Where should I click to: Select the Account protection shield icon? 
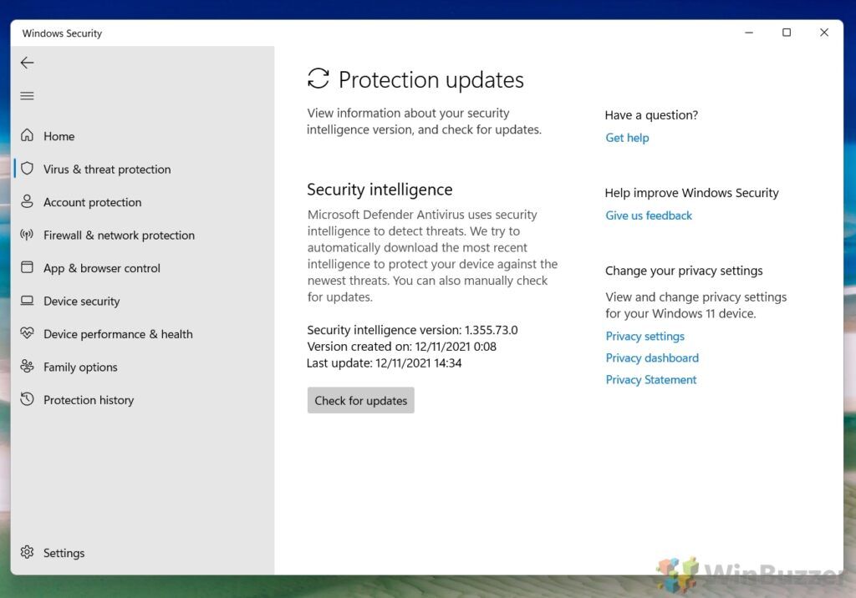pos(26,202)
